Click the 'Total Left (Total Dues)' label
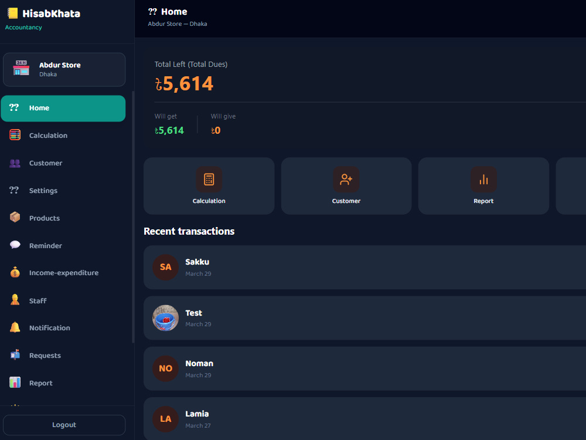The image size is (586, 440). coord(191,65)
